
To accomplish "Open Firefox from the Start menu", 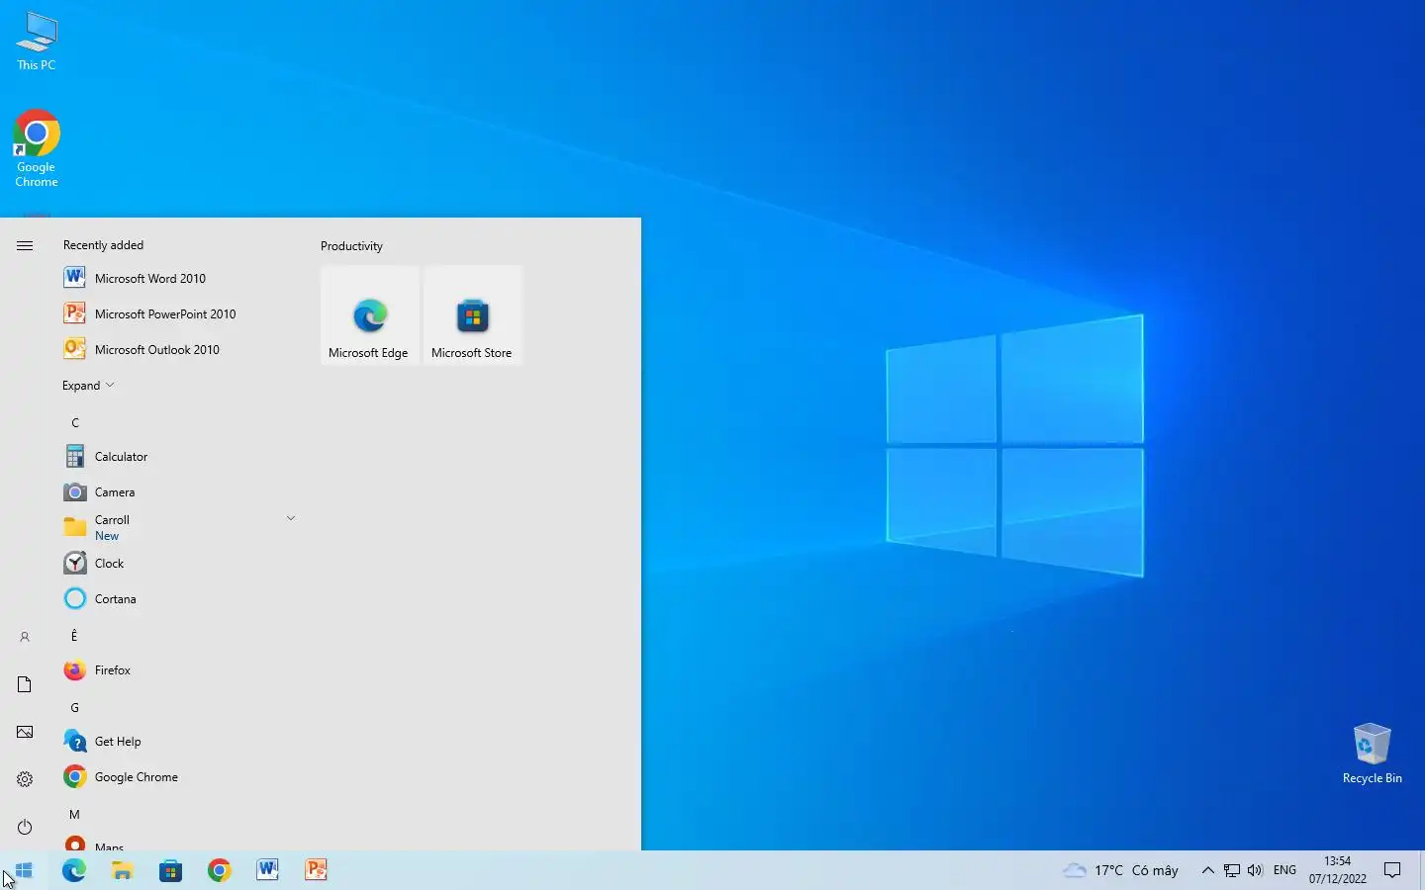I will pyautogui.click(x=178, y=670).
